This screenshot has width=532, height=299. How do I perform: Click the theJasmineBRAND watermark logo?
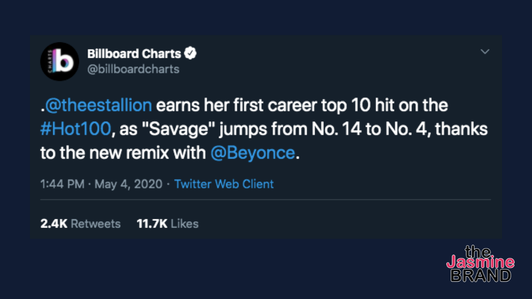(x=480, y=264)
